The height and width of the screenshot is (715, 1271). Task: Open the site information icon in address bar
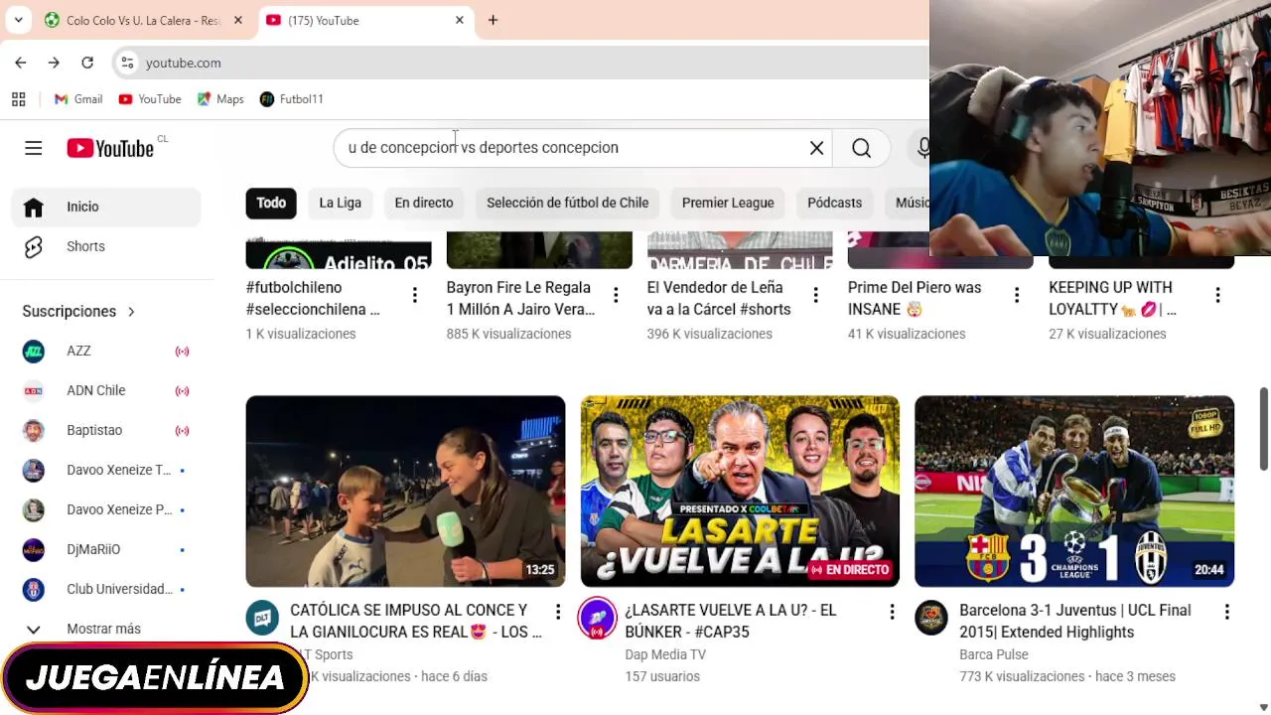(126, 63)
